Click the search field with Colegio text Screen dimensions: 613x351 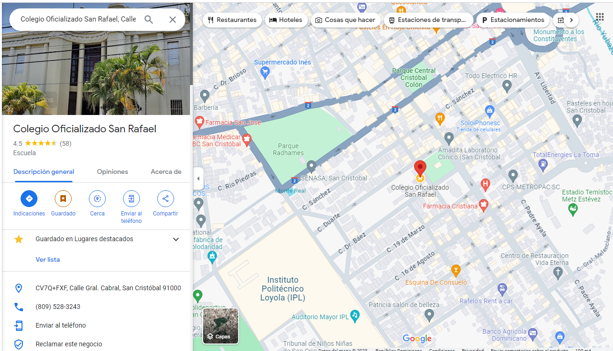(x=79, y=19)
